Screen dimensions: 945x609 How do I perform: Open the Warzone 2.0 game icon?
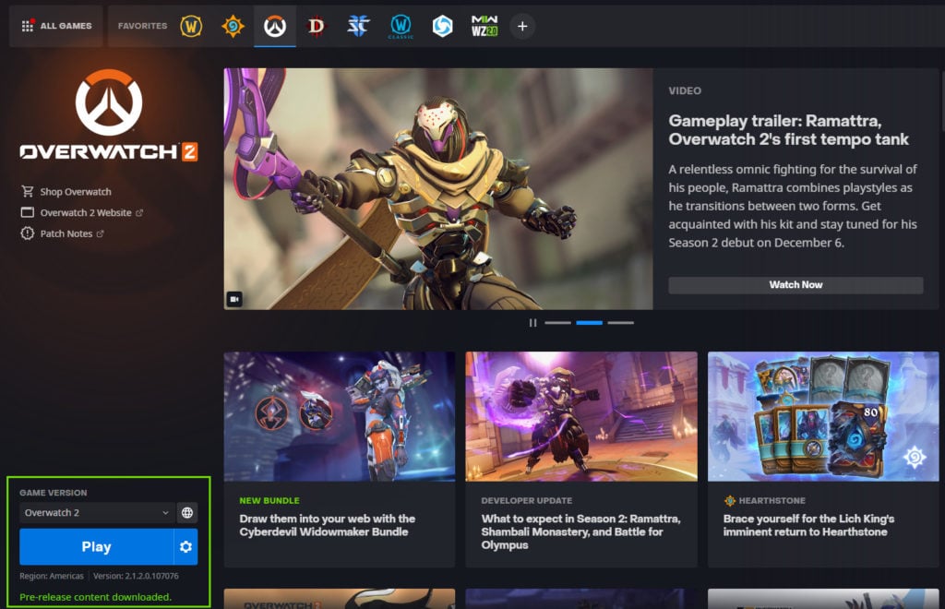tap(484, 26)
